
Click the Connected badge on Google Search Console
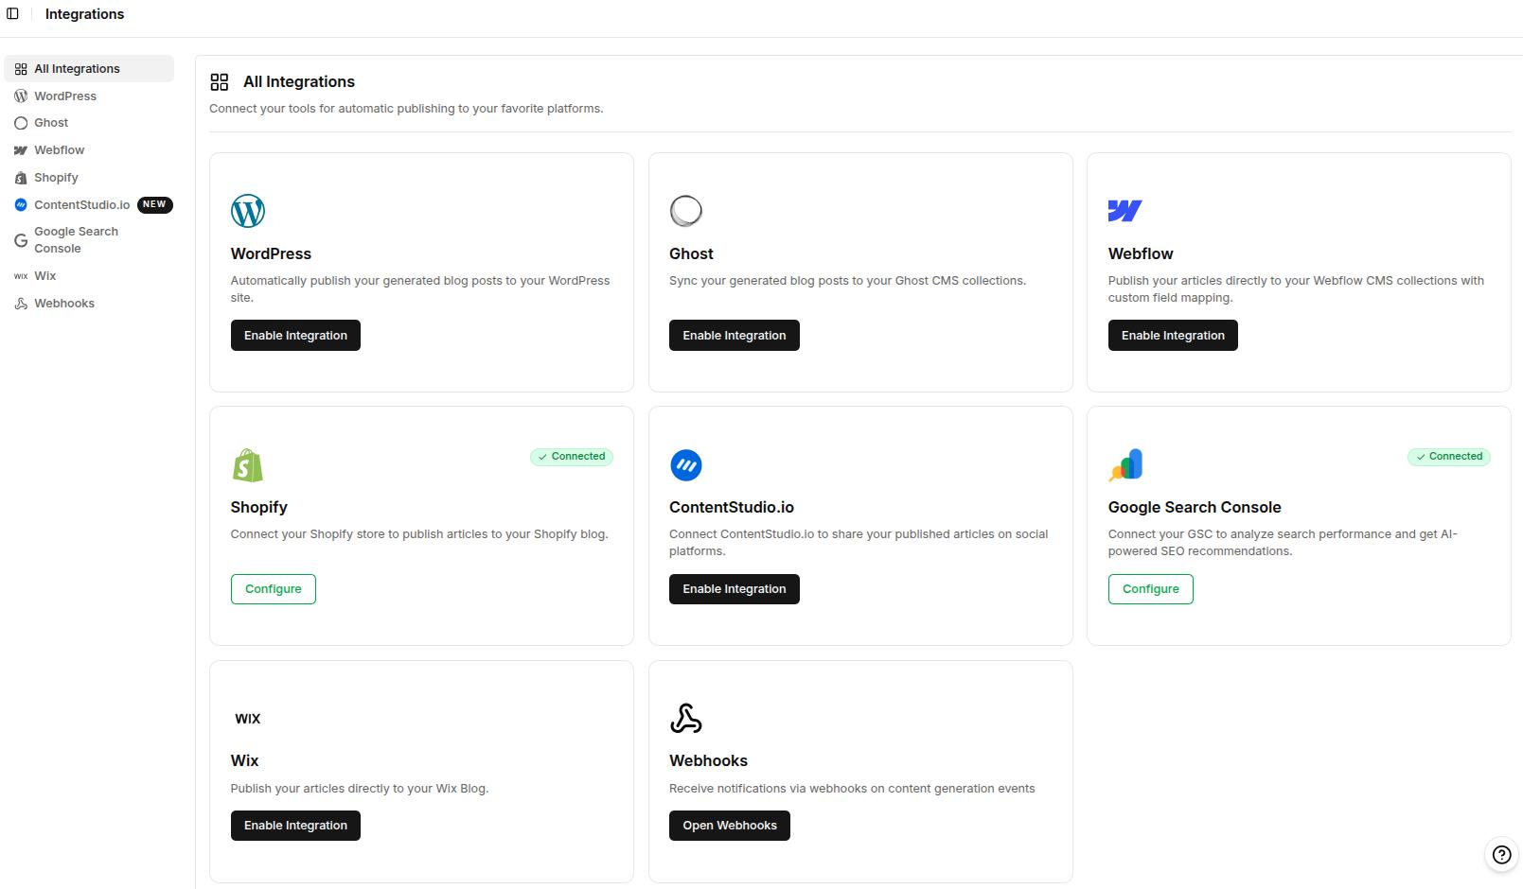1448,457
